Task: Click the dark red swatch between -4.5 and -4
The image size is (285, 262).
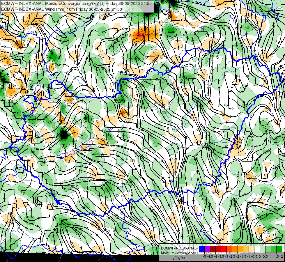Action: (x=213, y=249)
